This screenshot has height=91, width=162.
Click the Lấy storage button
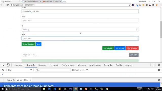coord(120,48)
